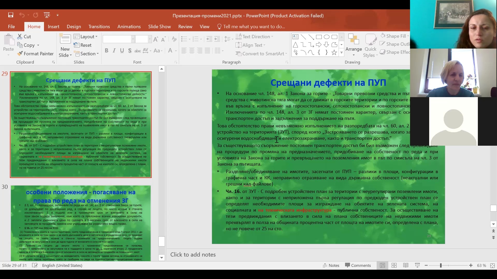
Task: Select slide 30 thumbnail
Action: coord(81,223)
